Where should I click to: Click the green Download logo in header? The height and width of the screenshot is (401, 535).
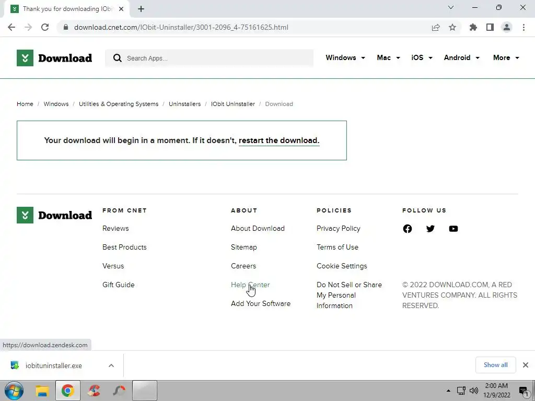pyautogui.click(x=54, y=58)
